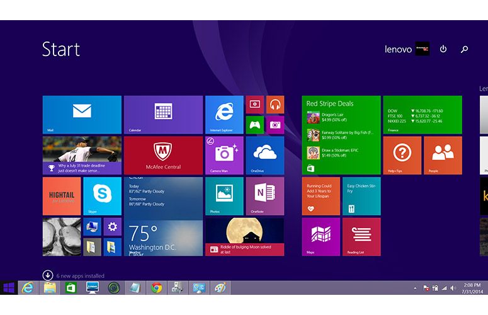Open the small magenta Camera tile
The image size is (488, 315).
click(x=275, y=125)
